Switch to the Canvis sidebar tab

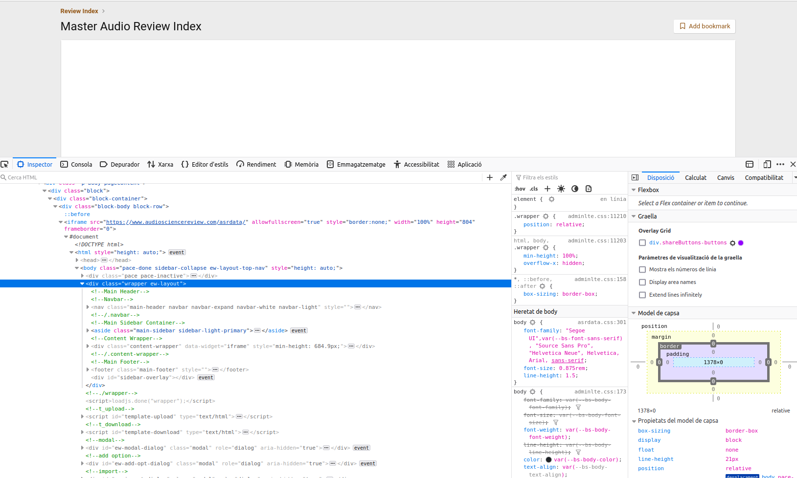point(726,177)
